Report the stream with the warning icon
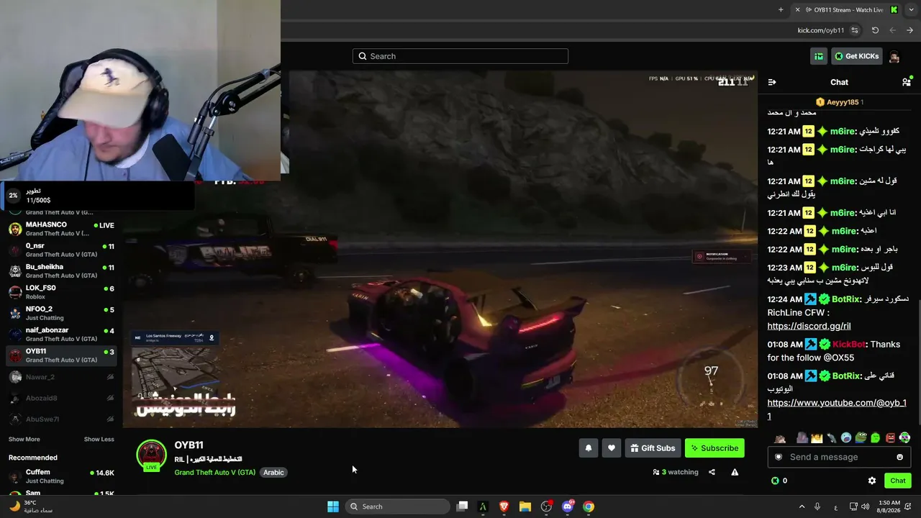The height and width of the screenshot is (518, 921). click(x=735, y=472)
